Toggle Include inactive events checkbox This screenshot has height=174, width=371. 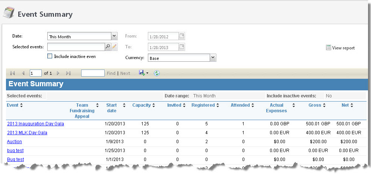coord(50,56)
